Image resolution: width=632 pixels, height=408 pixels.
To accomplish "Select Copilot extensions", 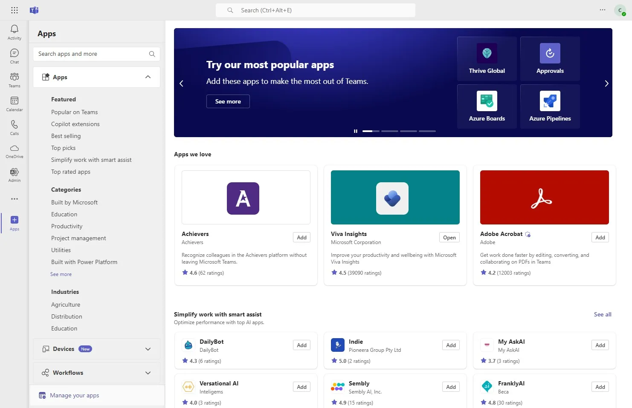I will [x=75, y=124].
